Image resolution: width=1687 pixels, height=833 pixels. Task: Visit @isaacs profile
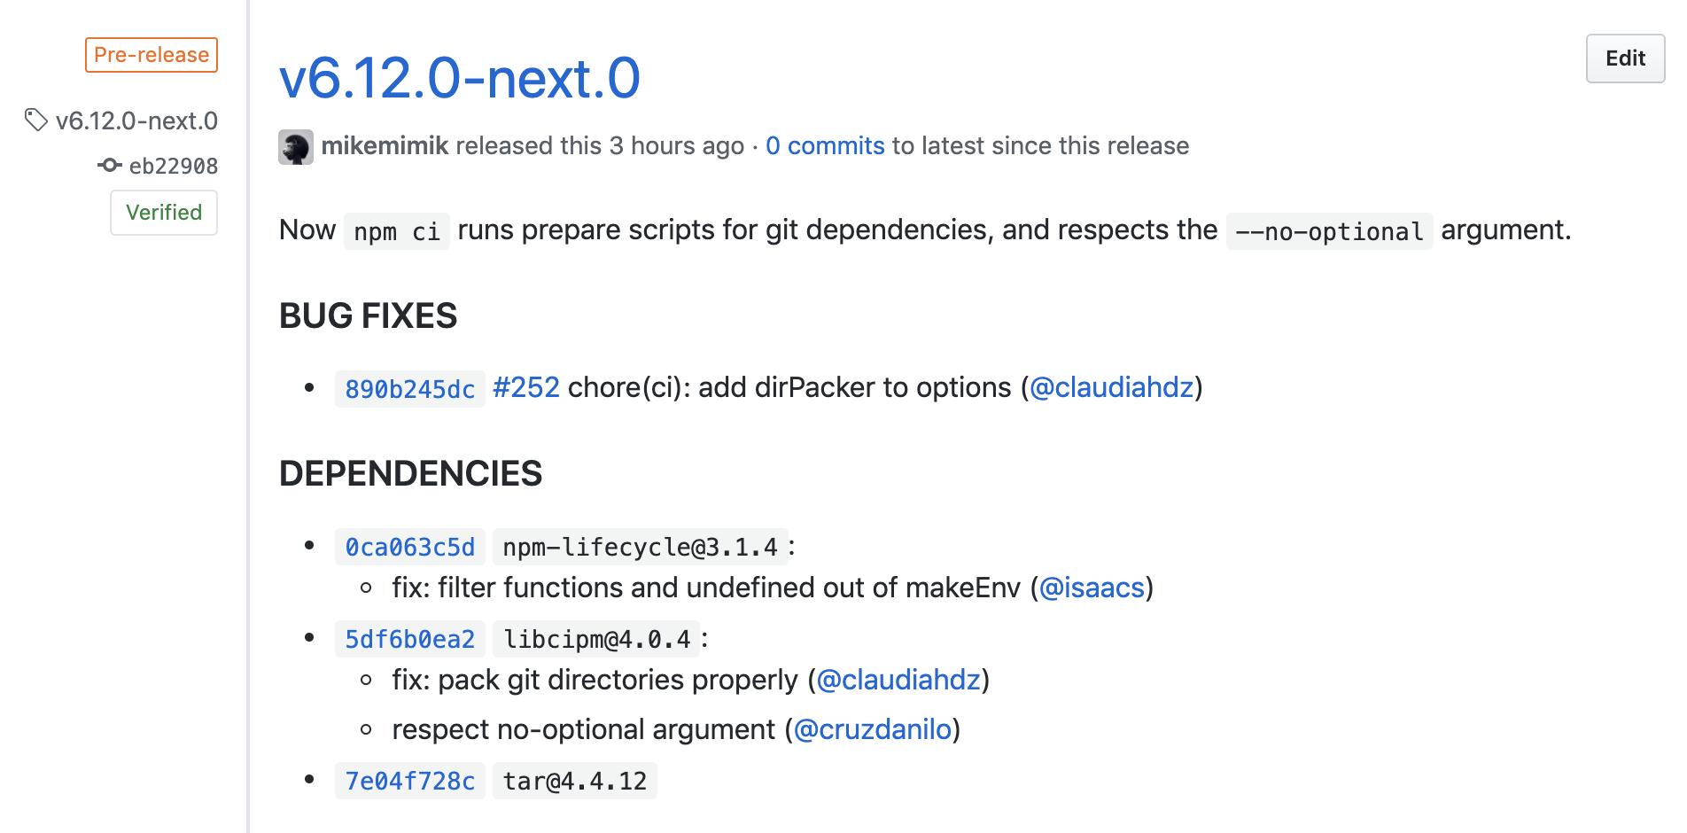1092,588
